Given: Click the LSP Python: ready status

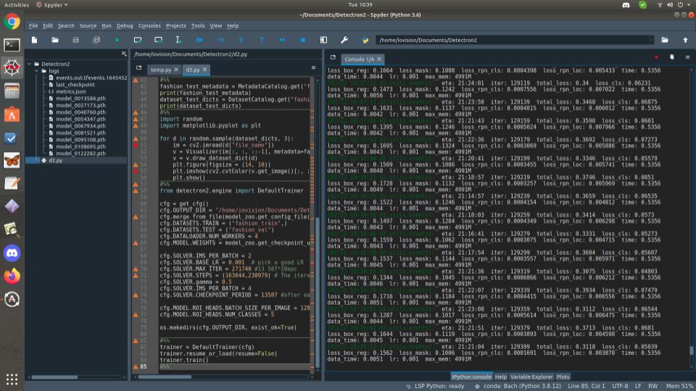Looking at the screenshot, I should pos(435,386).
